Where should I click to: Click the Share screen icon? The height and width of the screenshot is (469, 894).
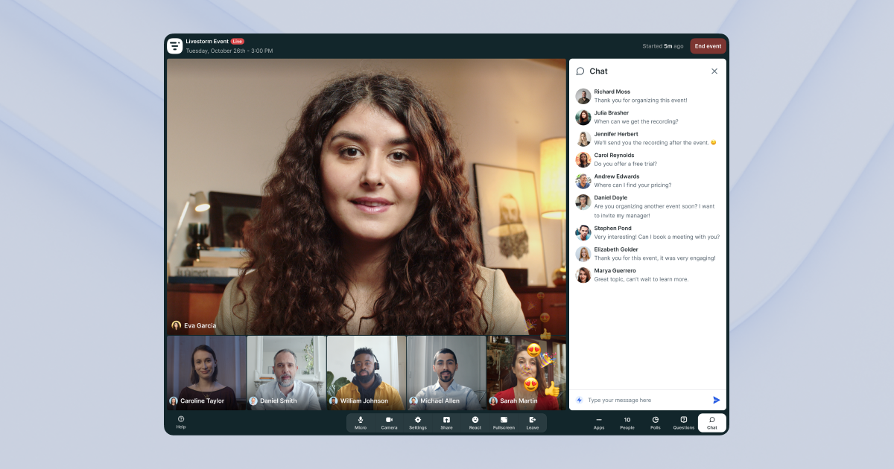pos(446,423)
